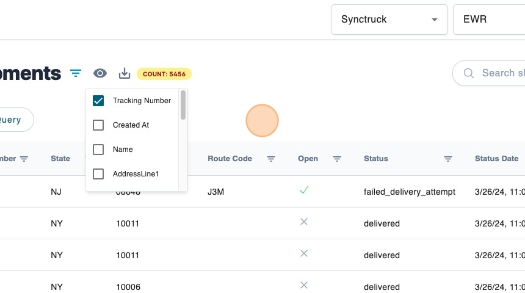
Task: Tick the AddressLine1 column checkbox
Action: (98, 174)
